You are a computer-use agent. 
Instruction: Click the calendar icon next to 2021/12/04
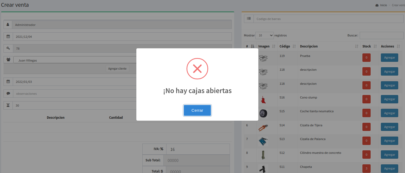[8, 36]
